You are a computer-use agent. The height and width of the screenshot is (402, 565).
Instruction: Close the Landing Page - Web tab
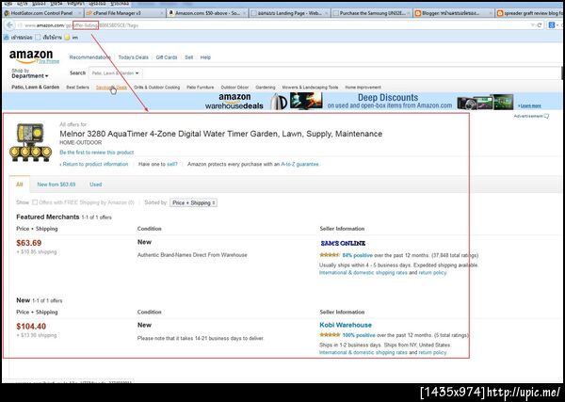(x=327, y=13)
